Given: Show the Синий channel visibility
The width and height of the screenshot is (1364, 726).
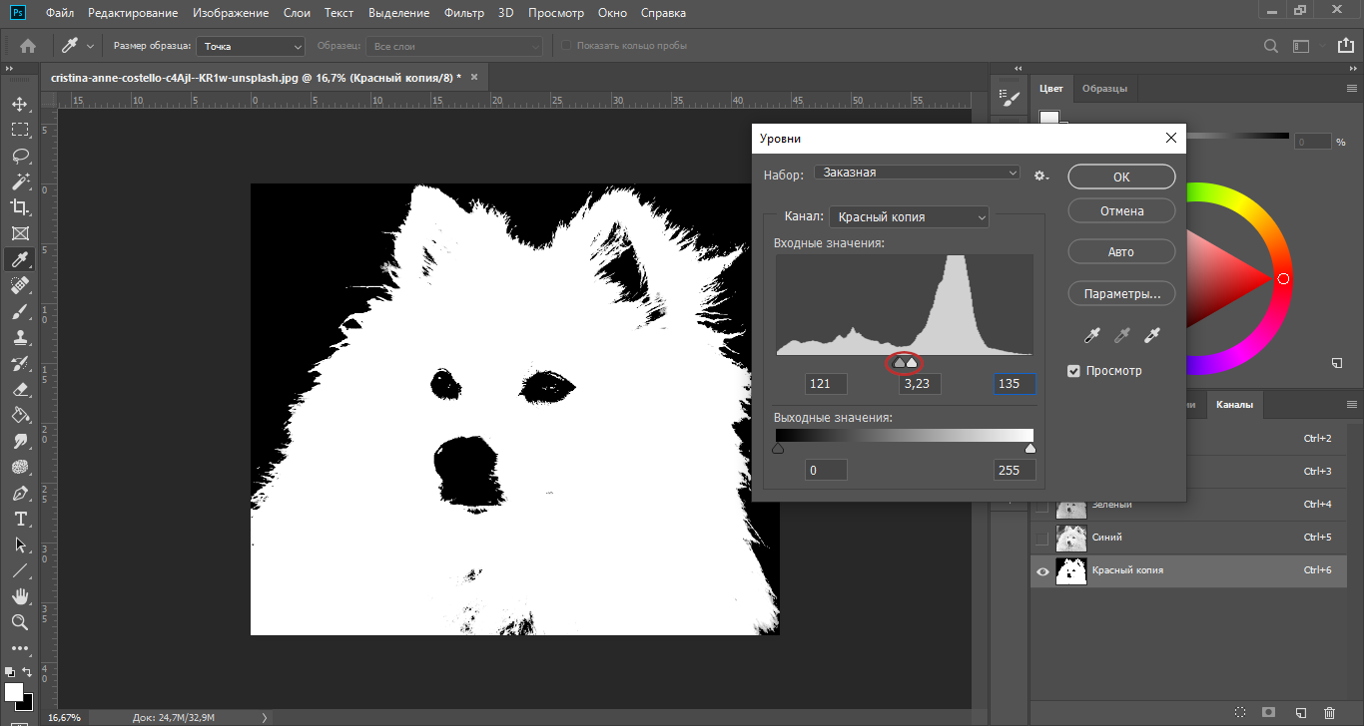Looking at the screenshot, I should [x=1042, y=539].
